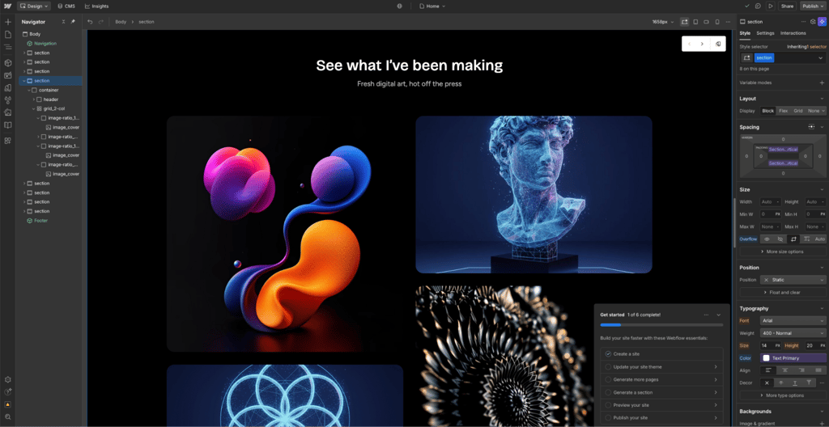Open the CMS tab
Screen dimensions: 829x427
(x=66, y=6)
